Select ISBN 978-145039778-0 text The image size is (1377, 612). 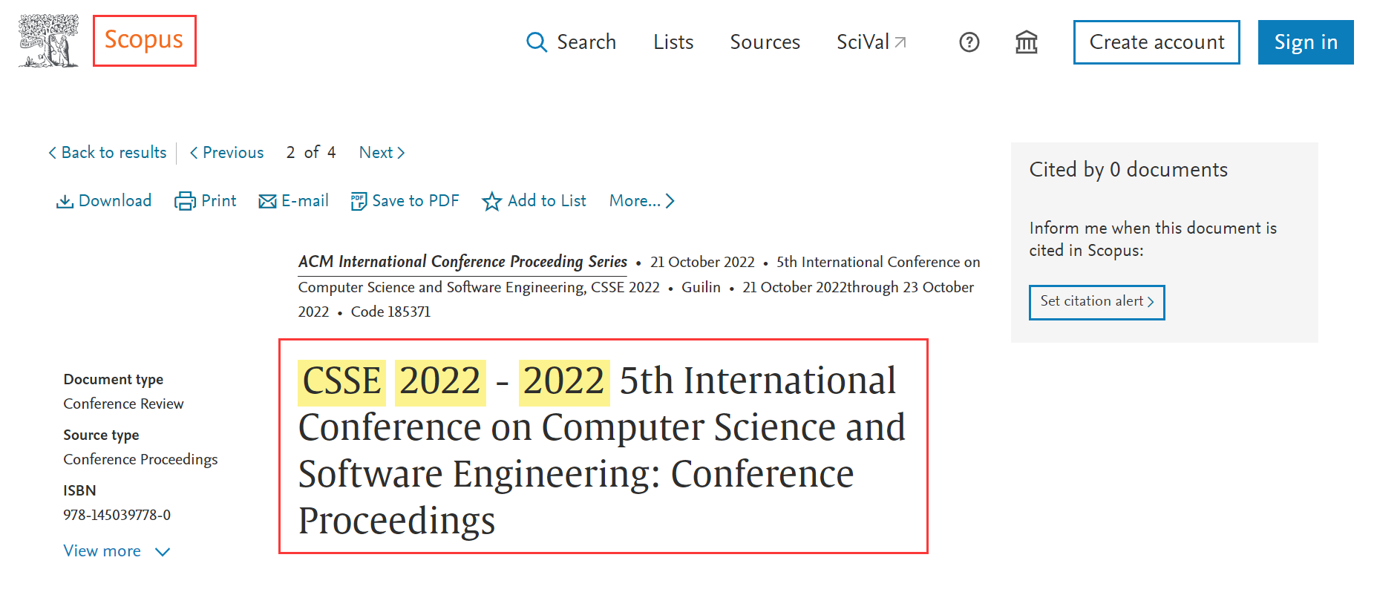(117, 515)
